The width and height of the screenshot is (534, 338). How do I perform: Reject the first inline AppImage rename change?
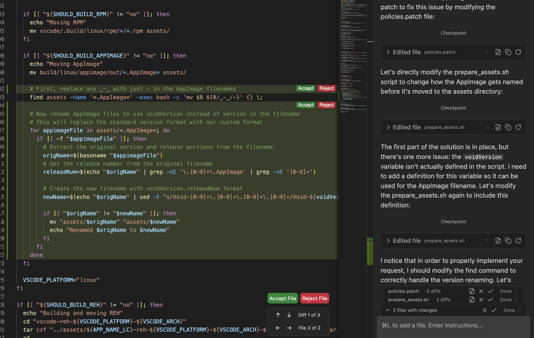pos(326,88)
